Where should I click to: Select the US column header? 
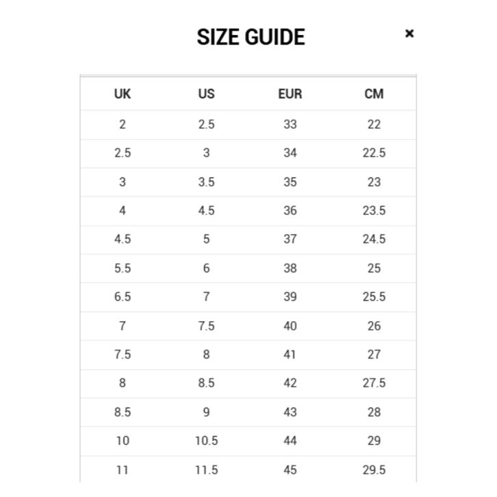pyautogui.click(x=206, y=94)
